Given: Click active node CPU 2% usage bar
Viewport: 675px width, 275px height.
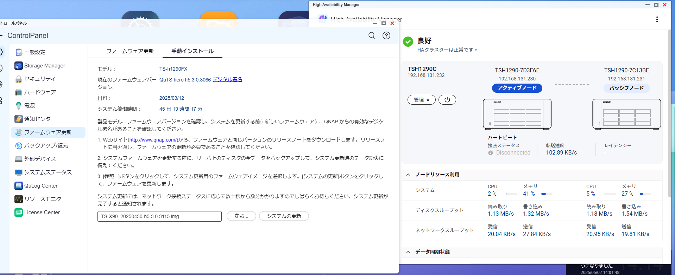Looking at the screenshot, I should (511, 194).
